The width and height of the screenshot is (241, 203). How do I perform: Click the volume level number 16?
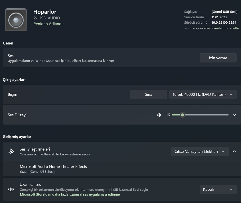pos(168,115)
